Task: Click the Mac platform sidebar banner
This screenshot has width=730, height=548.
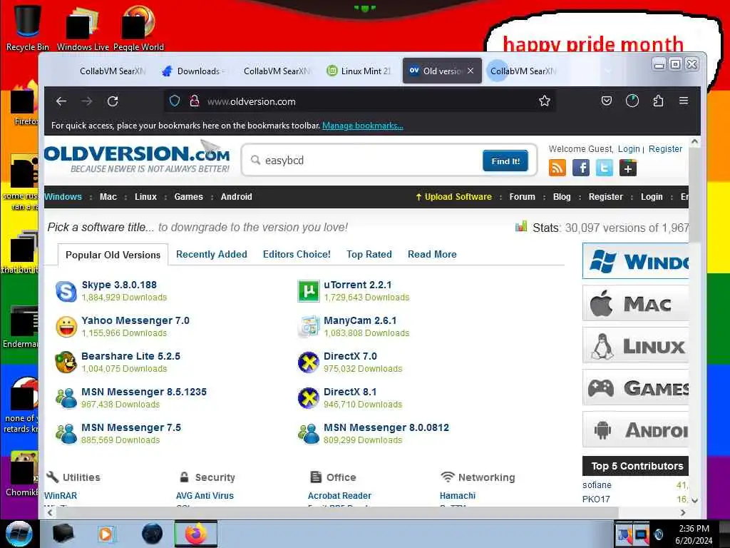Action: (635, 303)
